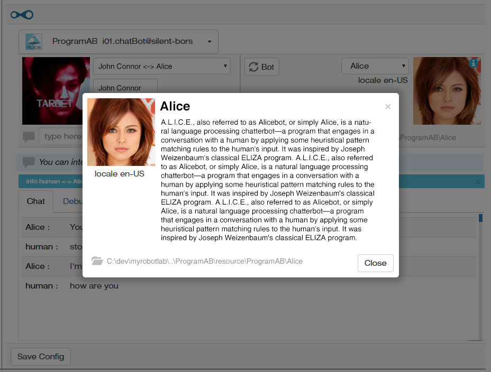
Task: Click the Alice heading in the dialog
Action: pos(175,106)
